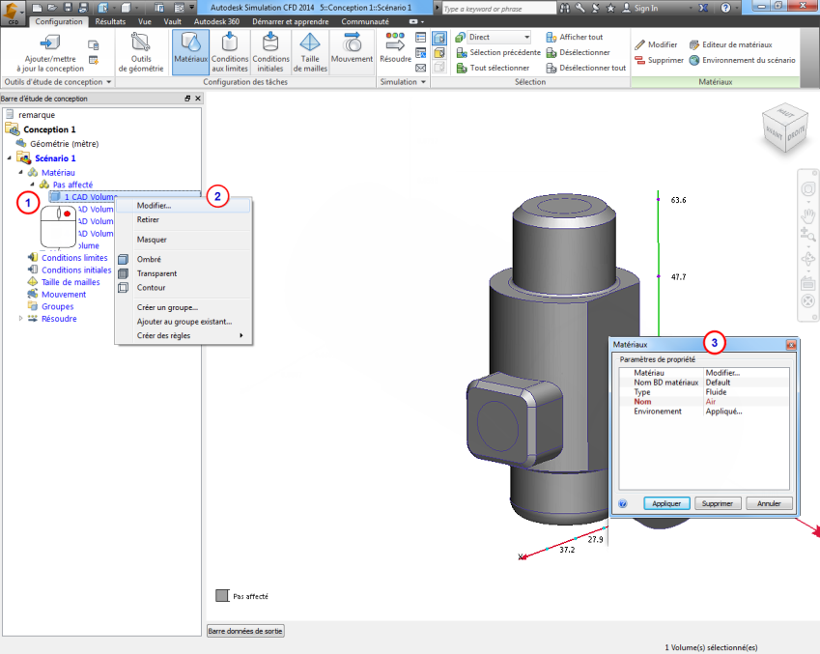820x654 pixels.
Task: Click the star favorites icon in title bar
Action: [x=610, y=8]
